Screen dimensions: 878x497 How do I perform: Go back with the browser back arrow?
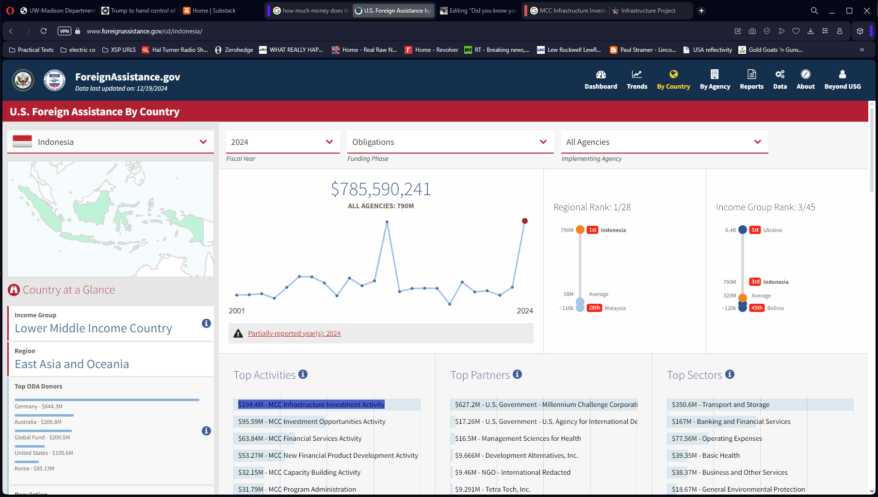(11, 31)
